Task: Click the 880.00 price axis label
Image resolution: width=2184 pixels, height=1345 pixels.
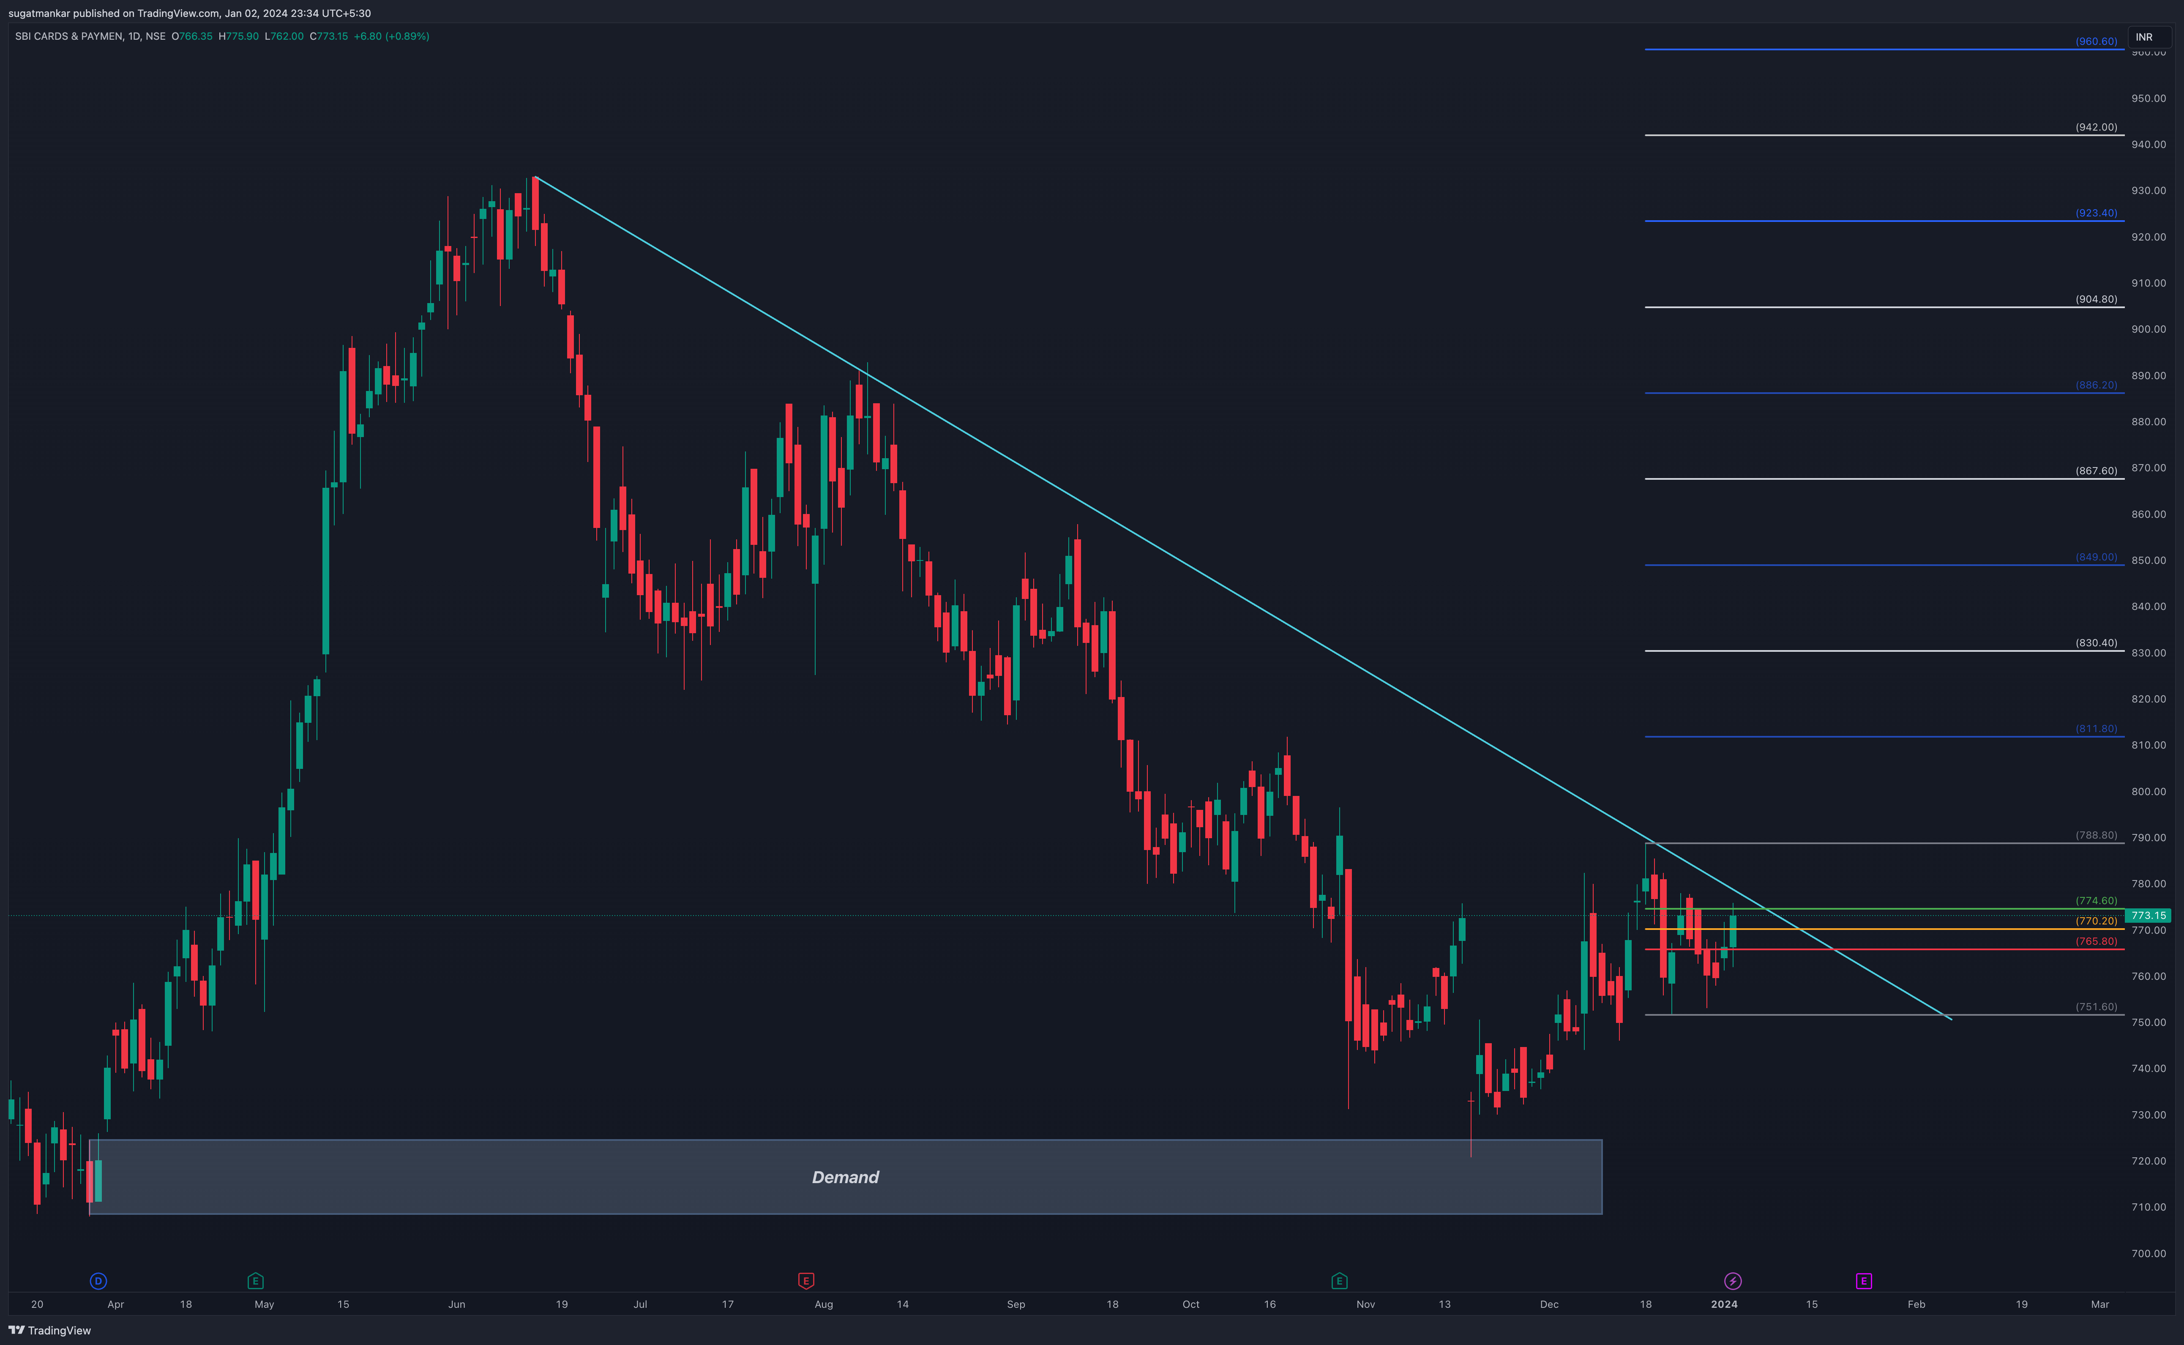Action: pyautogui.click(x=2149, y=422)
